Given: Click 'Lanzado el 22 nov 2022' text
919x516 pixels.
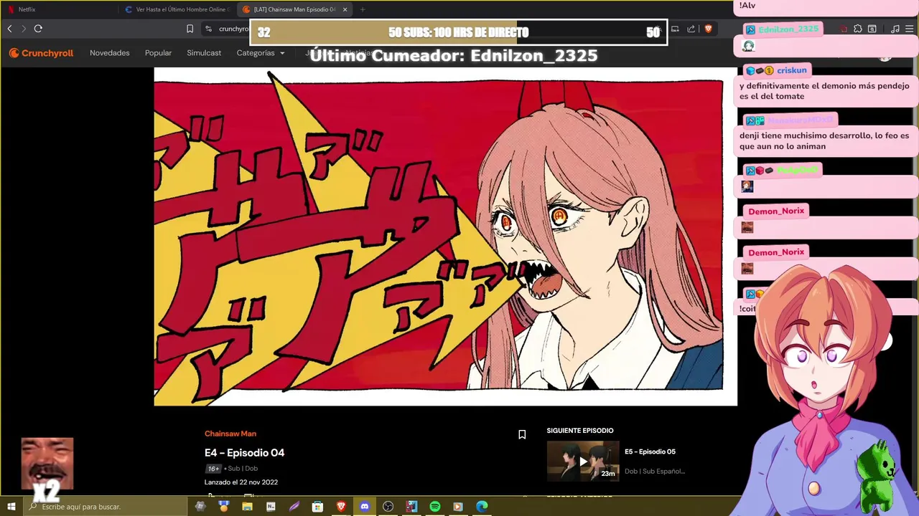Looking at the screenshot, I should 241,482.
